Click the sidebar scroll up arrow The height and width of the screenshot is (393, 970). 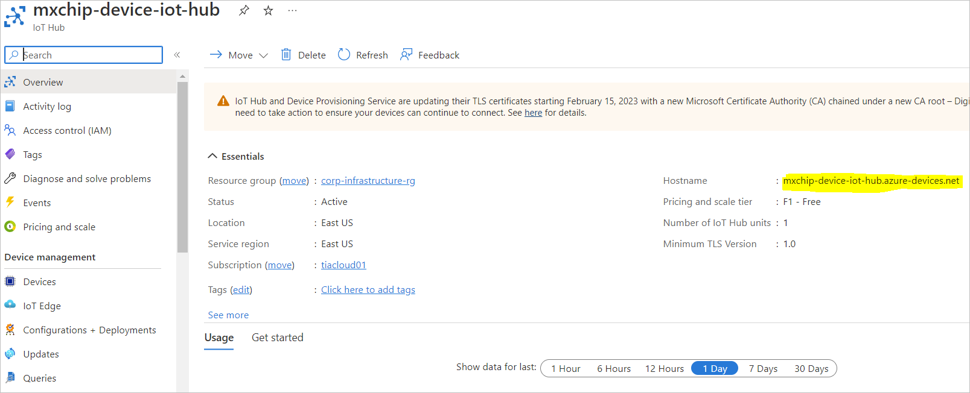pyautogui.click(x=182, y=77)
